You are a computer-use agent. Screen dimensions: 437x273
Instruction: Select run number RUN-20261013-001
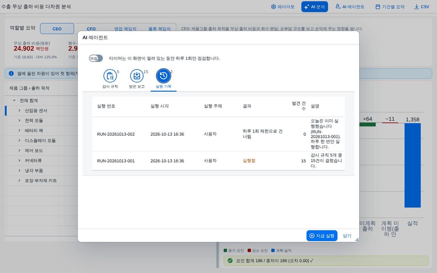pos(116,161)
